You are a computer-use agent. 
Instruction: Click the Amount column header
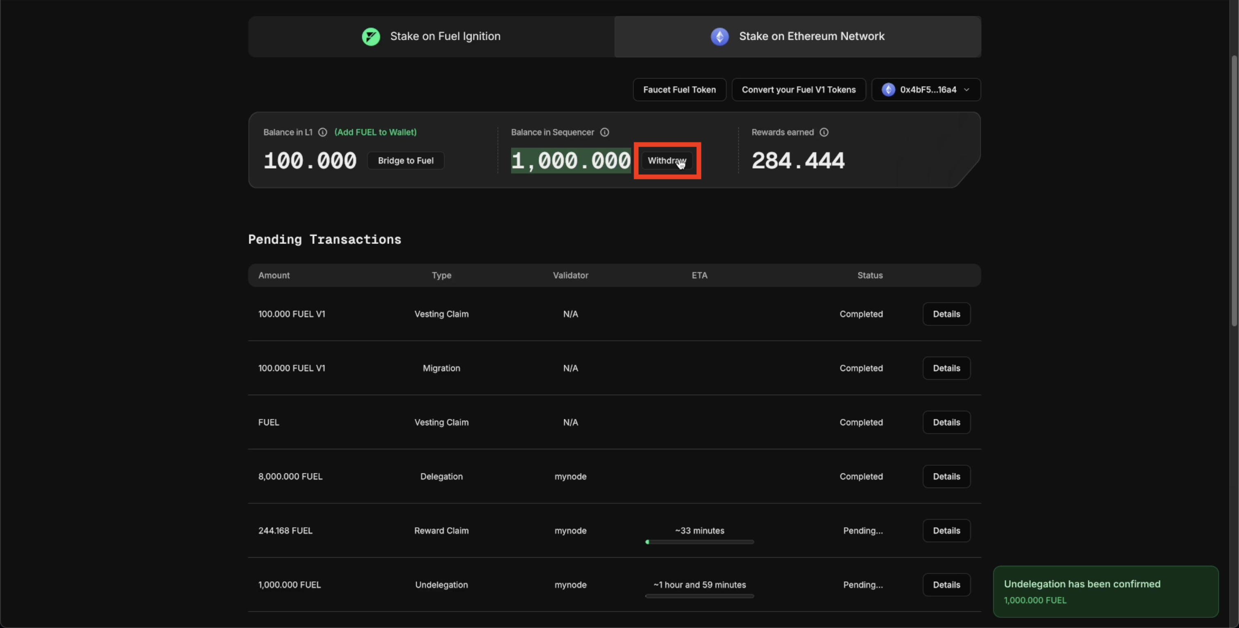click(x=274, y=276)
